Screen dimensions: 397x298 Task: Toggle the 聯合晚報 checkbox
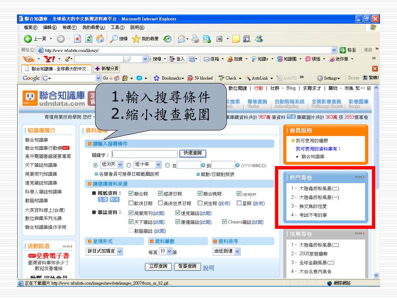(200, 193)
